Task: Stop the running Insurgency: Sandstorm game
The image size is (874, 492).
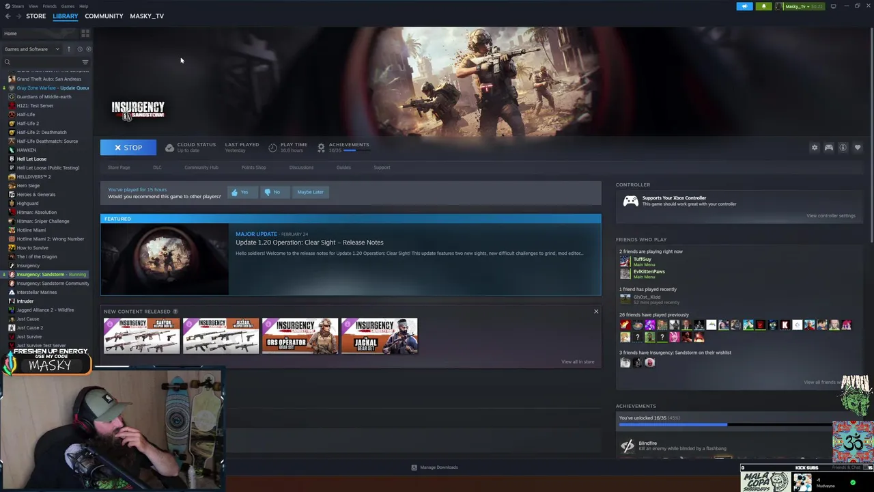Action: point(128,148)
